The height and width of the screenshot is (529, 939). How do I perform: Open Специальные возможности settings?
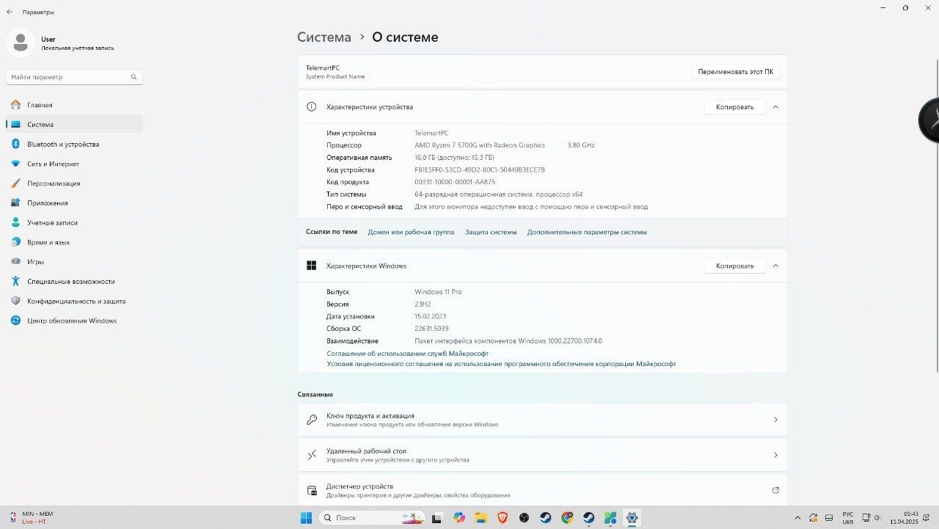[x=74, y=282]
